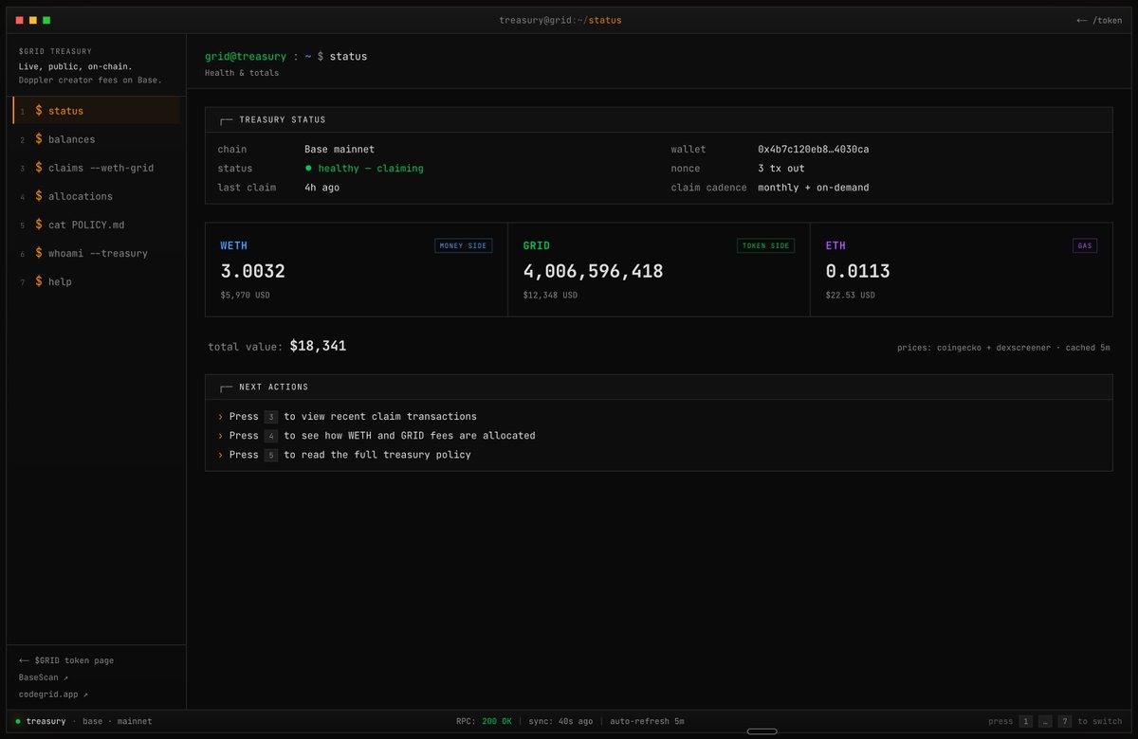Click the $22.53 USD value
This screenshot has height=739, width=1138.
point(851,296)
